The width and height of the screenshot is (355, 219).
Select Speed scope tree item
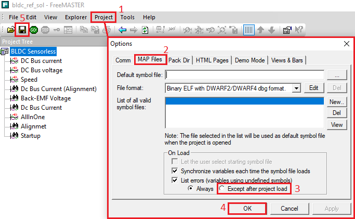(x=29, y=80)
